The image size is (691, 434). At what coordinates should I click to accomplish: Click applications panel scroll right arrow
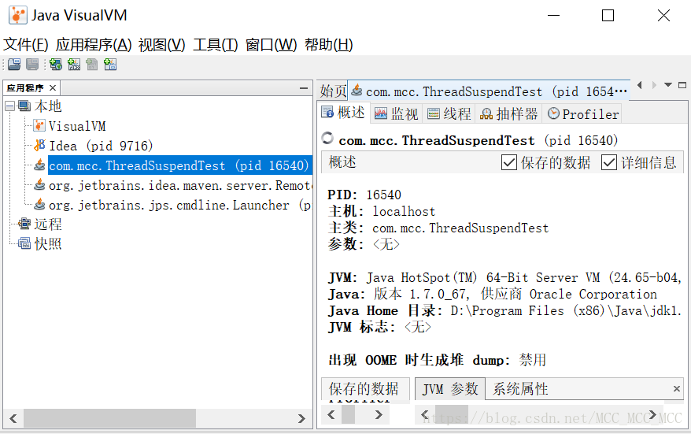point(301,418)
